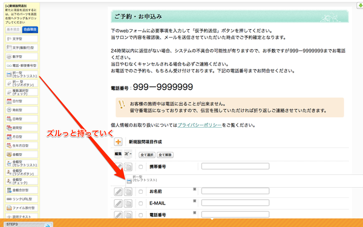Select the 日付型 date part

(22, 101)
